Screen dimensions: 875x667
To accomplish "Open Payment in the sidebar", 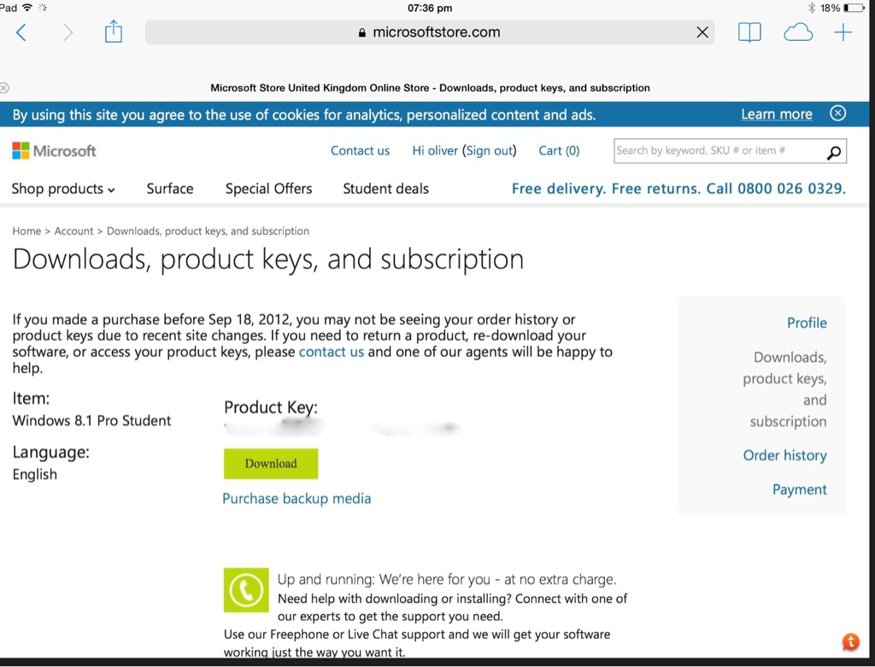I will pos(800,489).
